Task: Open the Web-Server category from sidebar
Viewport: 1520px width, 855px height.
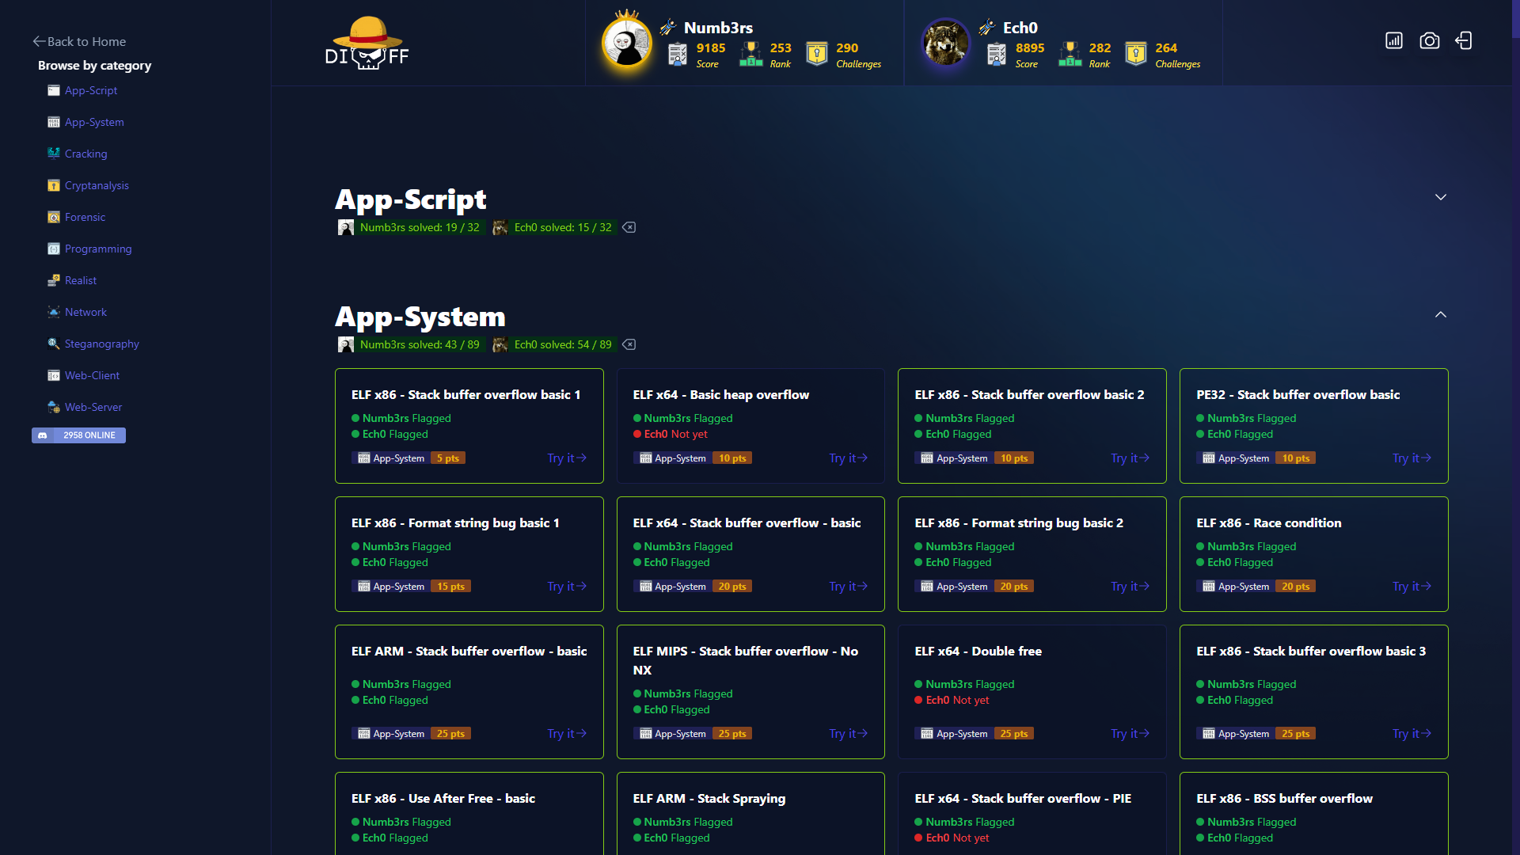Action: [93, 407]
